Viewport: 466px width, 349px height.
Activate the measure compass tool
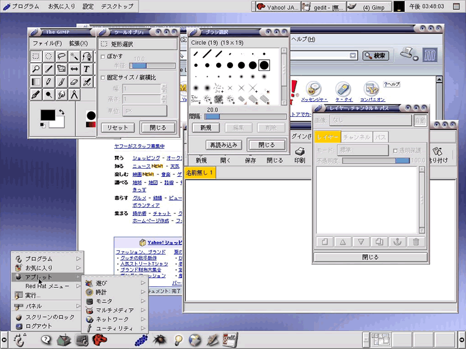(75, 95)
